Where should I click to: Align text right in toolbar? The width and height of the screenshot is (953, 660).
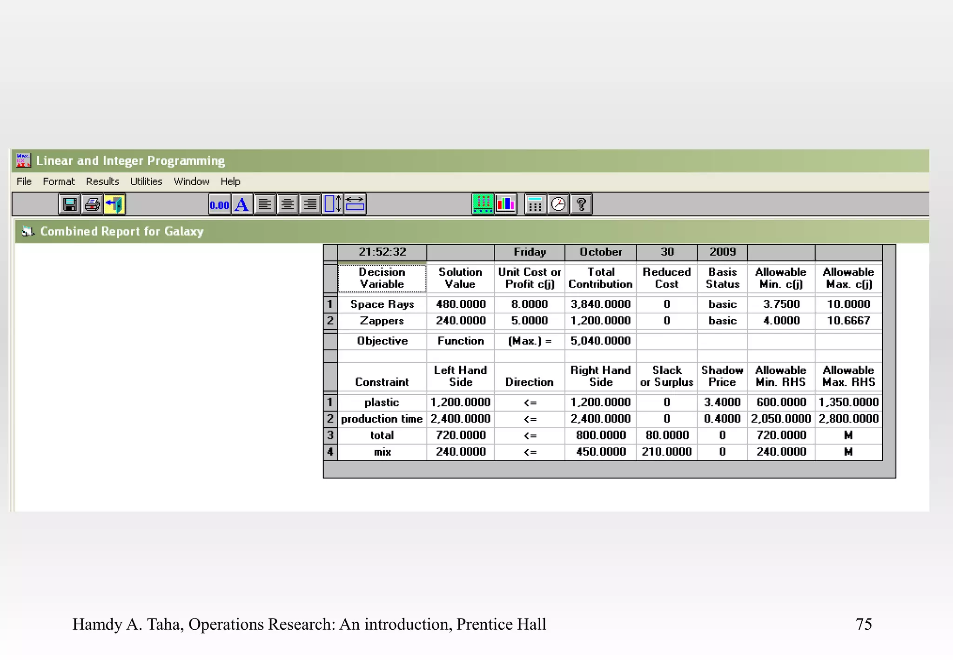coord(310,204)
